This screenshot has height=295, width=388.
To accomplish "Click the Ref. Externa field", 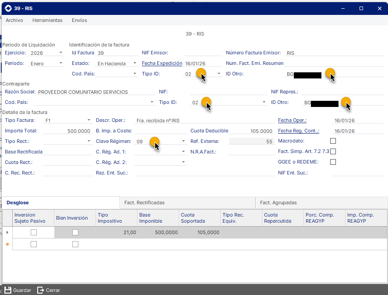I will pyautogui.click(x=251, y=141).
